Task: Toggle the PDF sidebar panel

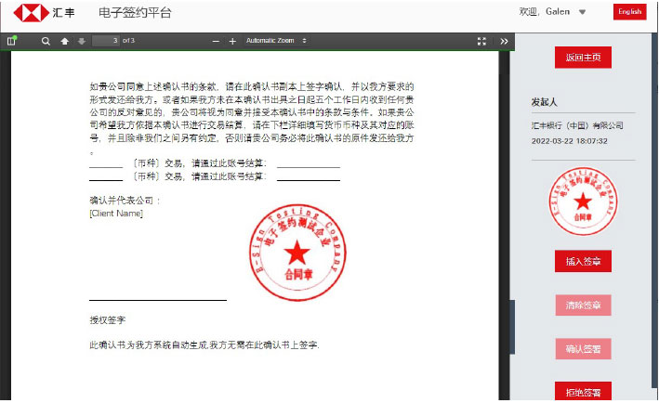Action: coord(12,41)
